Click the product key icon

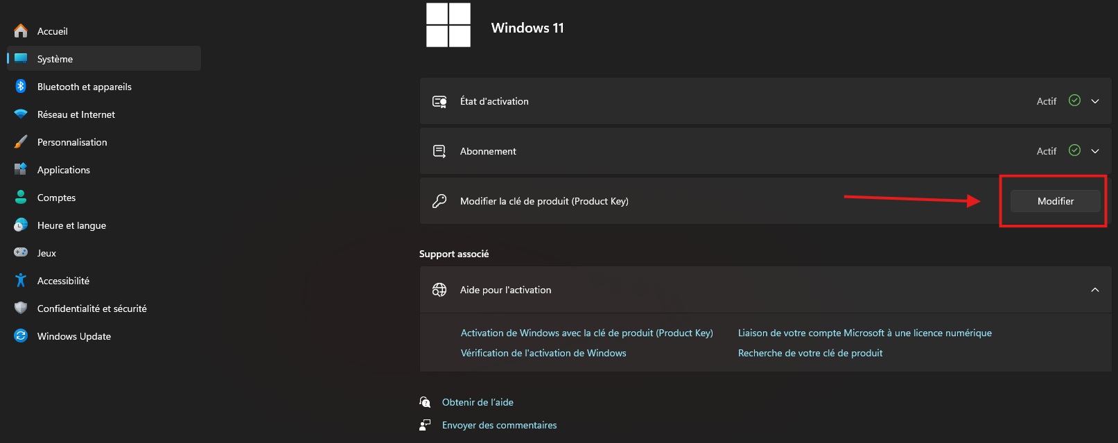439,201
